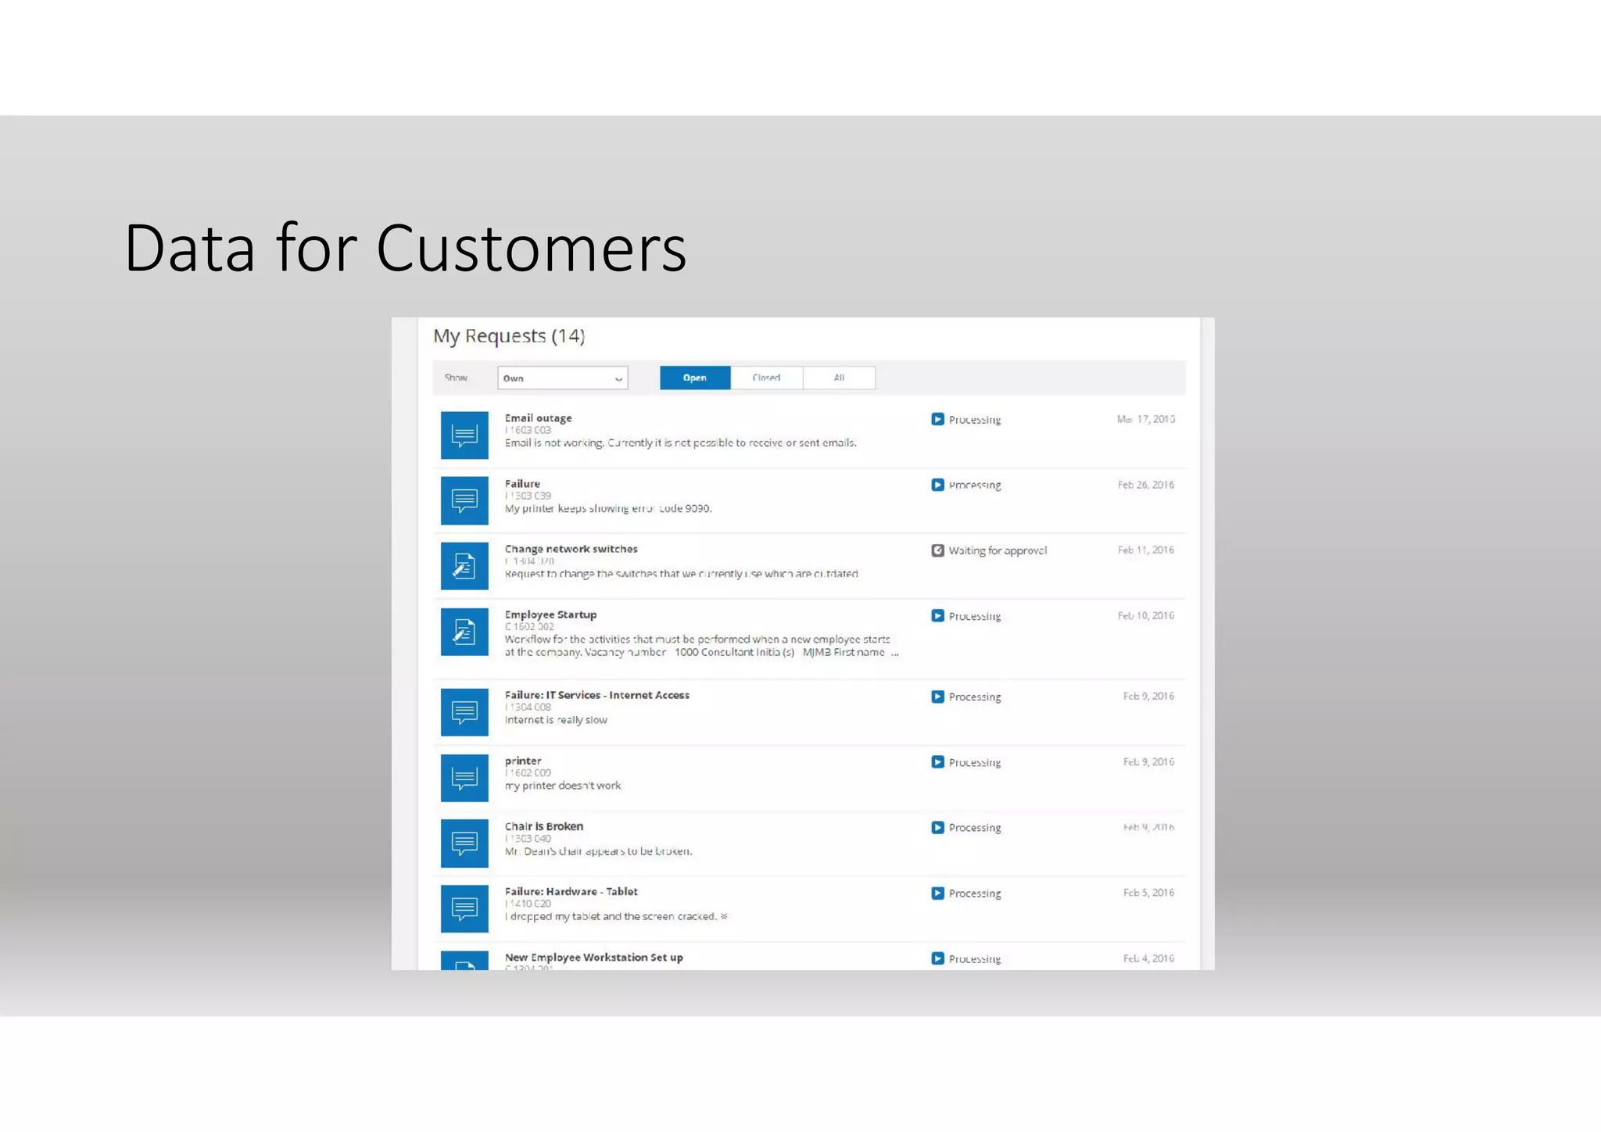Open the 'Email outage' request title

click(x=538, y=418)
